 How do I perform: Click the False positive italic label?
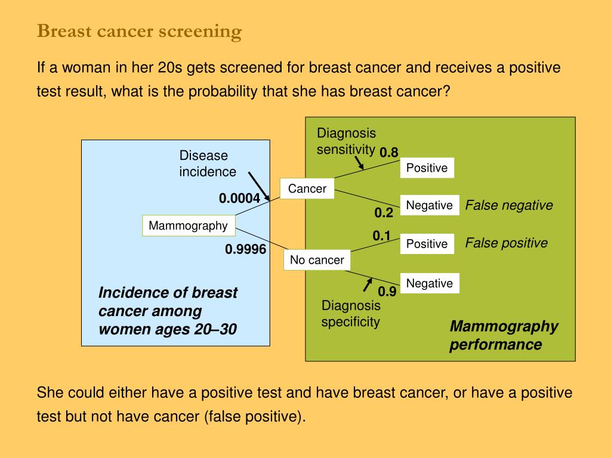506,243
